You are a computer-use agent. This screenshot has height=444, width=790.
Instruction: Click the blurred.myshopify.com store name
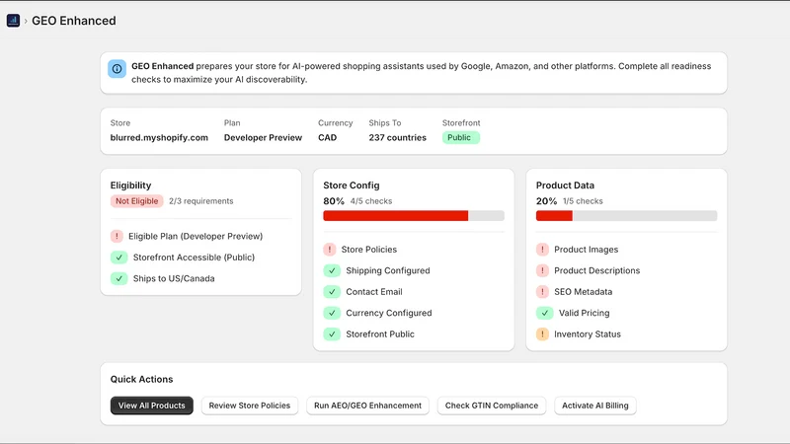(x=159, y=137)
